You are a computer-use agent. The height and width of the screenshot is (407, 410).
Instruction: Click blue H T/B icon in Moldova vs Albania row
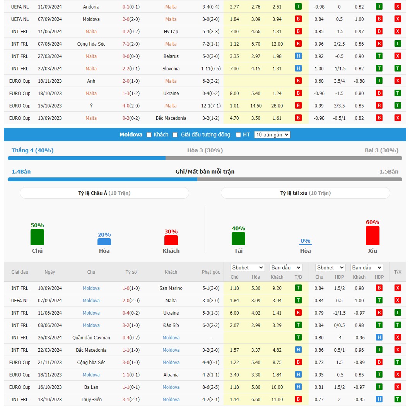(x=298, y=375)
